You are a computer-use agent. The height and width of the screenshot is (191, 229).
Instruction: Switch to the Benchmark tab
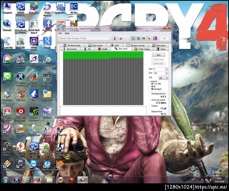click(x=70, y=49)
